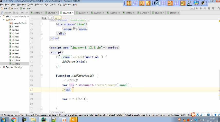The image size is (220, 122).
Task: Click the scroll-from-source target icon
Action: point(14,13)
